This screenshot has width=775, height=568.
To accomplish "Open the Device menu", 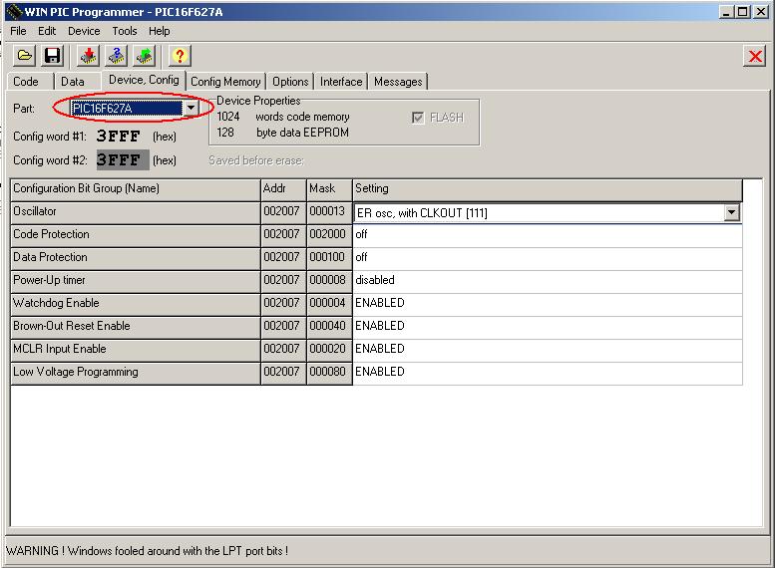I will (84, 31).
